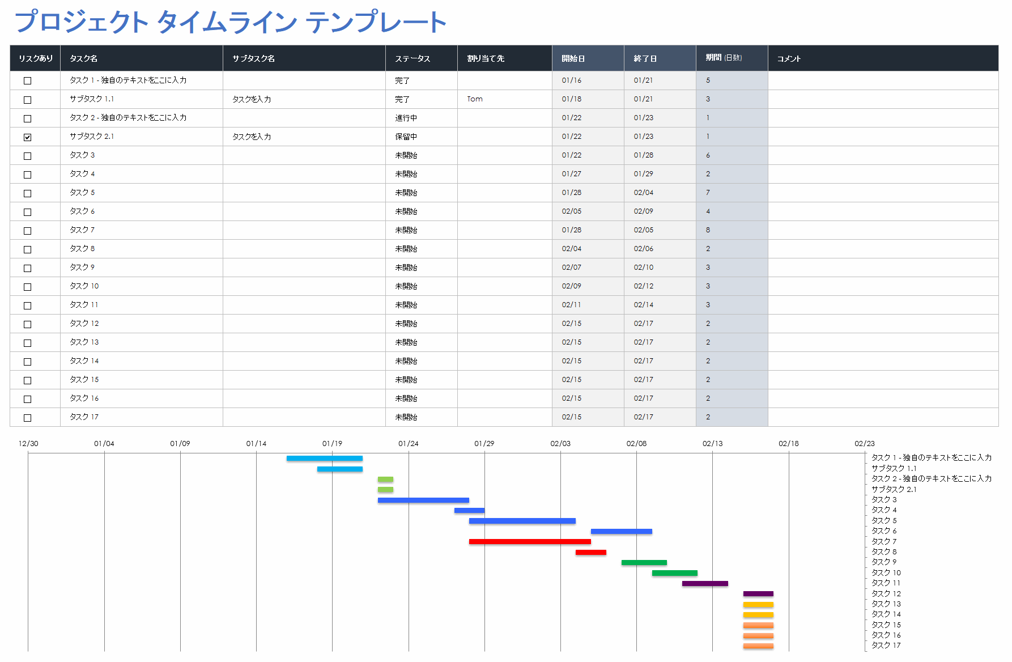Select the リスクあり column header

(x=35, y=58)
